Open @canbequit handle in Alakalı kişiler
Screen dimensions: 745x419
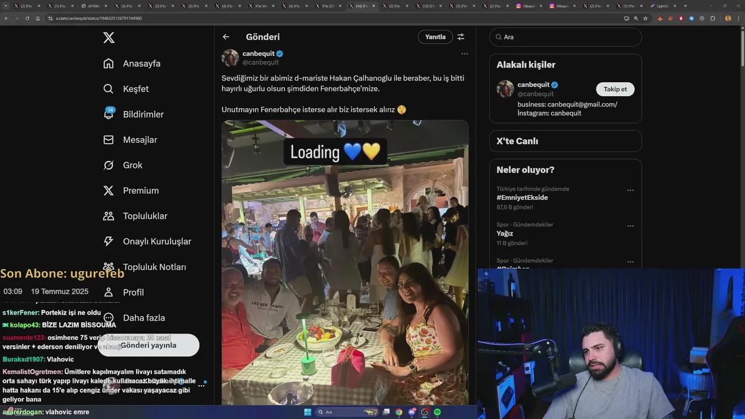(x=535, y=94)
